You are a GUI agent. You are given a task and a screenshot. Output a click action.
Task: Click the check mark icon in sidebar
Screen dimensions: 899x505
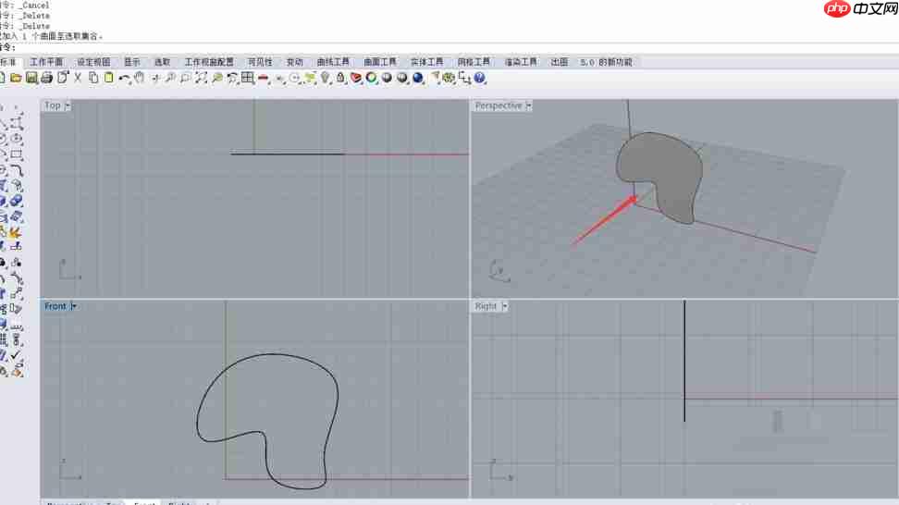click(16, 356)
